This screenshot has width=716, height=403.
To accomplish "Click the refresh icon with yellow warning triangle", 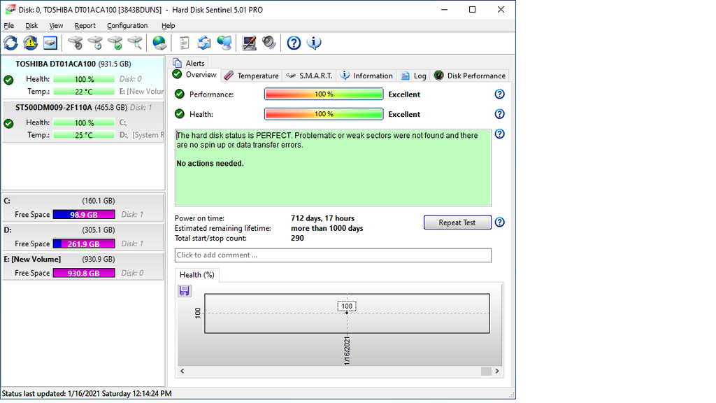I will coord(31,43).
